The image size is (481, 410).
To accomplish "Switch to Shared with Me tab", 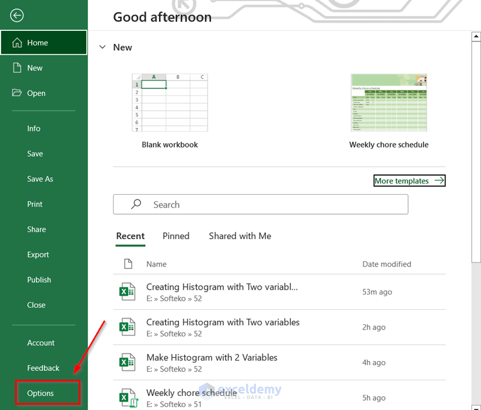I will pos(240,236).
